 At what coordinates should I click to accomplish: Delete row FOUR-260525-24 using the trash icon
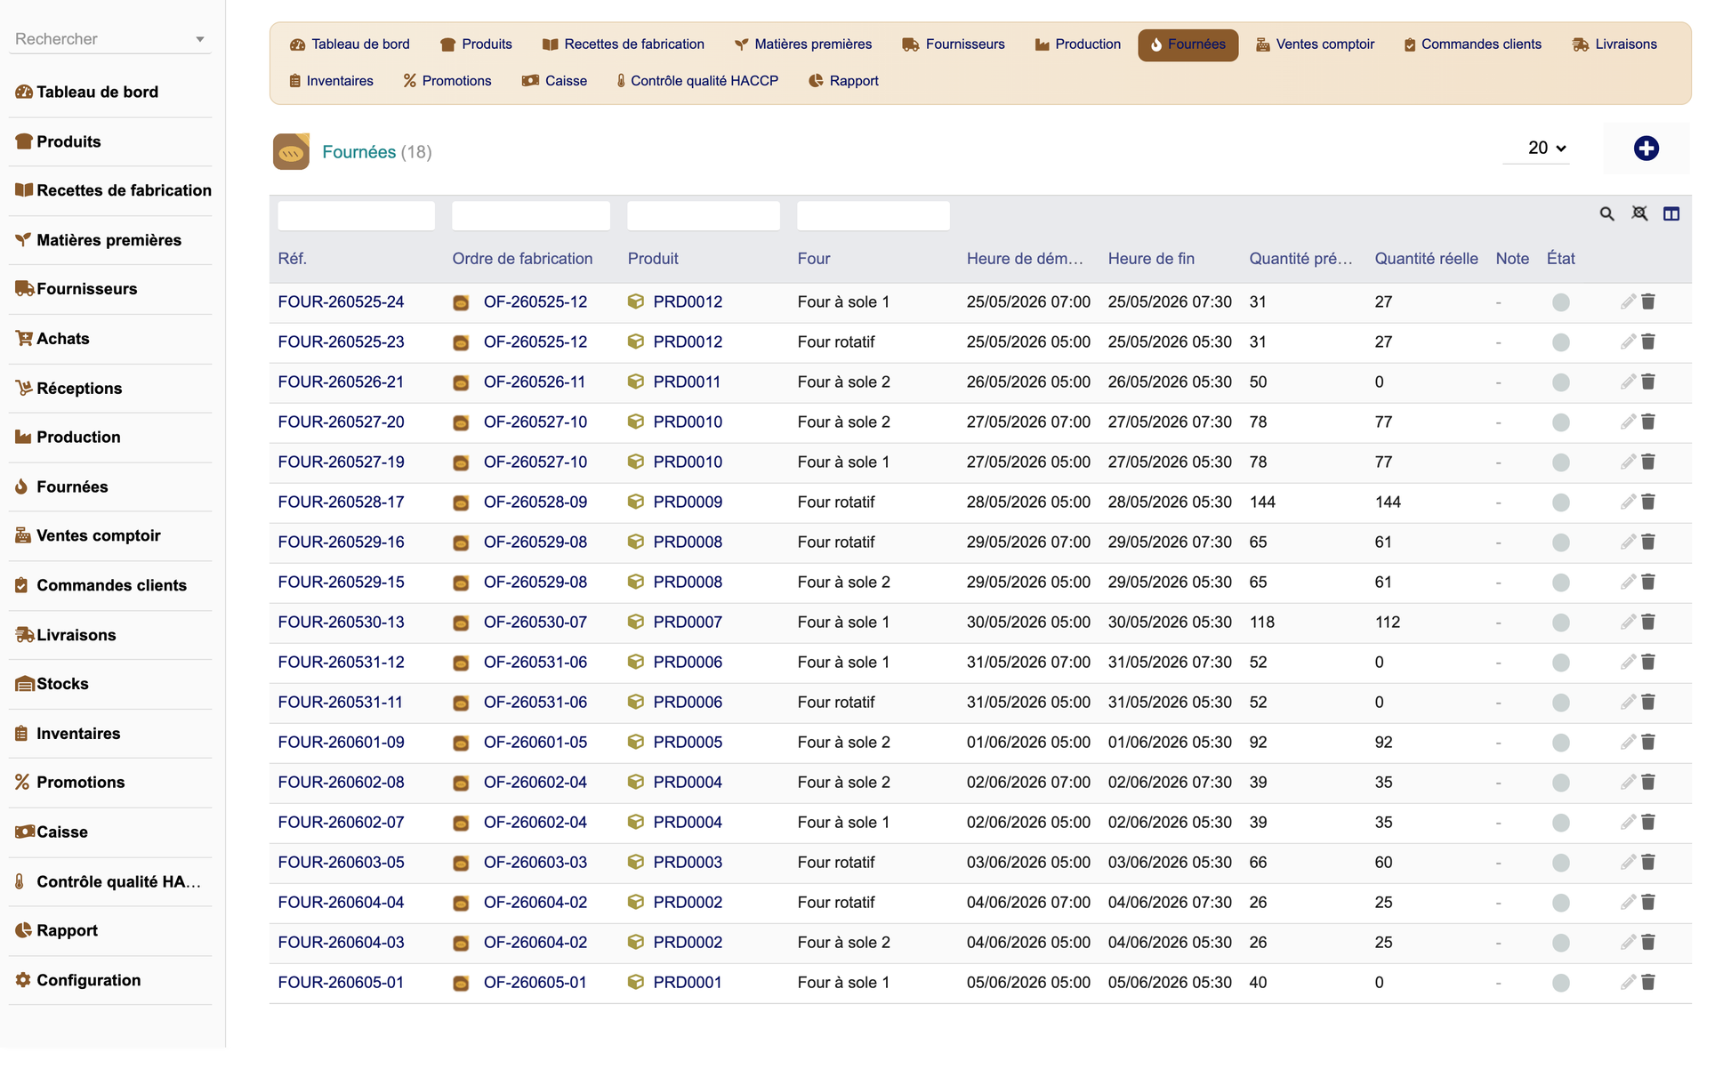[x=1648, y=301]
